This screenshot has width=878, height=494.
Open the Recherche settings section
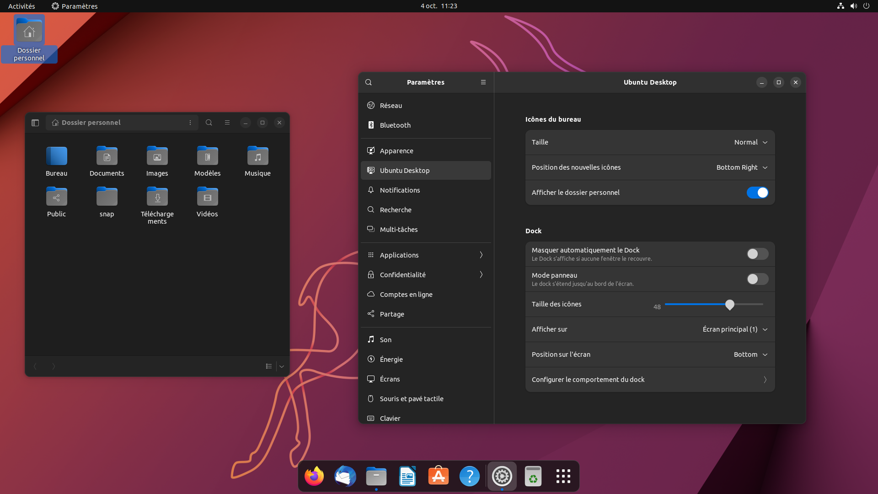[x=395, y=209]
